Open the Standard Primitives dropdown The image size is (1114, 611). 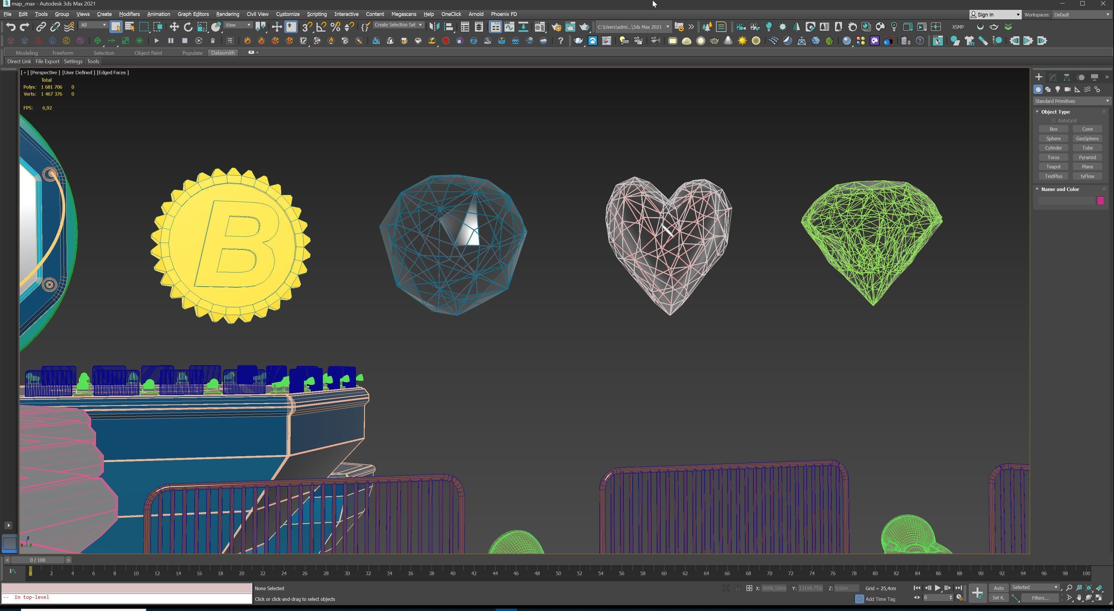[1072, 101]
